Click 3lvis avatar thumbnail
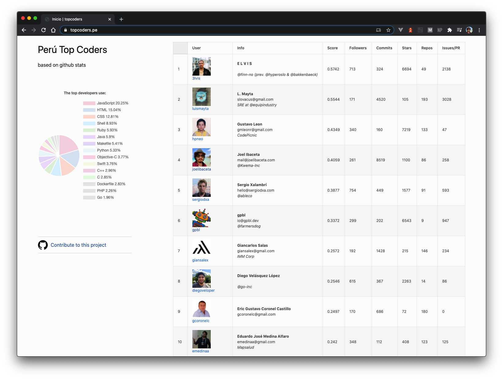503x379 pixels. point(202,66)
